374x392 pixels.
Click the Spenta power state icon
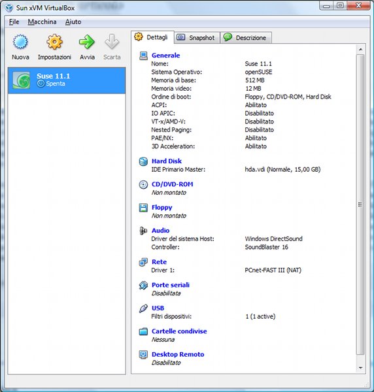pyautogui.click(x=41, y=84)
